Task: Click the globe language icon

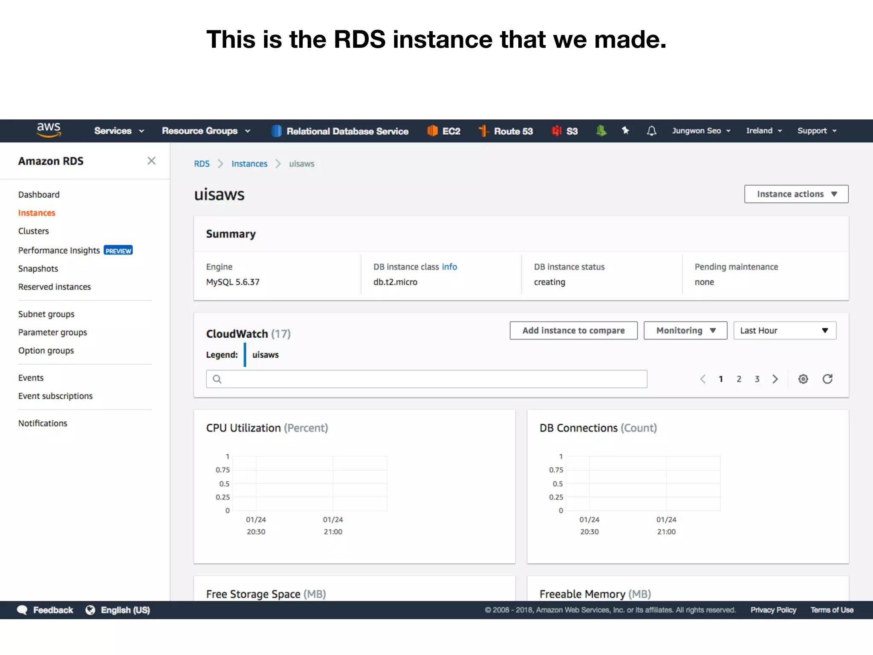Action: (x=90, y=610)
